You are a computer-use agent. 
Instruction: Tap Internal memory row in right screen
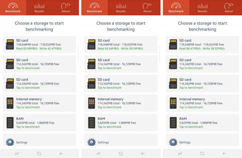click(x=202, y=103)
